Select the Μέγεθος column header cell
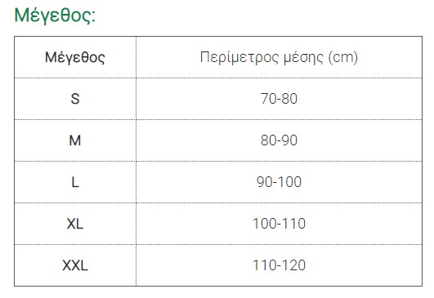This screenshot has height=298, width=434. pos(75,57)
